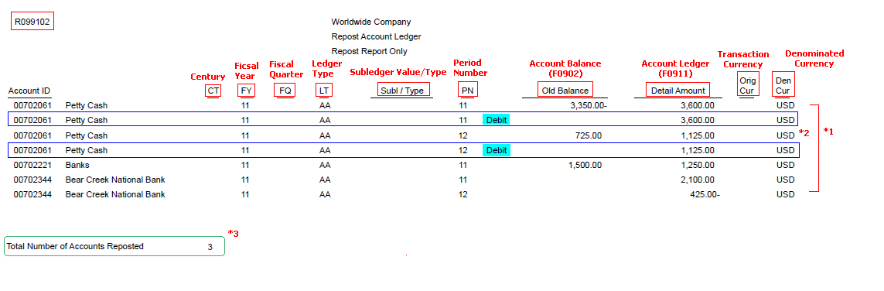Click ledger type AA in the Banks row
This screenshot has height=291, width=884.
click(325, 166)
